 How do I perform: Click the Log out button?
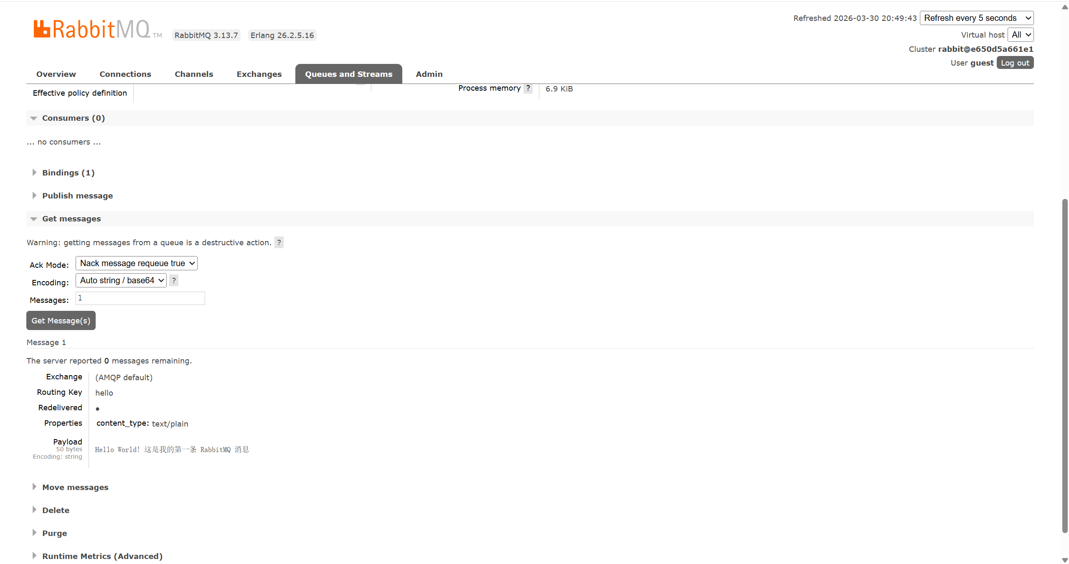tap(1015, 63)
